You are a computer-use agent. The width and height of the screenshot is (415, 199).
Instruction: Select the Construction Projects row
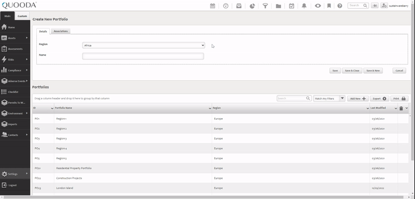tap(220, 178)
